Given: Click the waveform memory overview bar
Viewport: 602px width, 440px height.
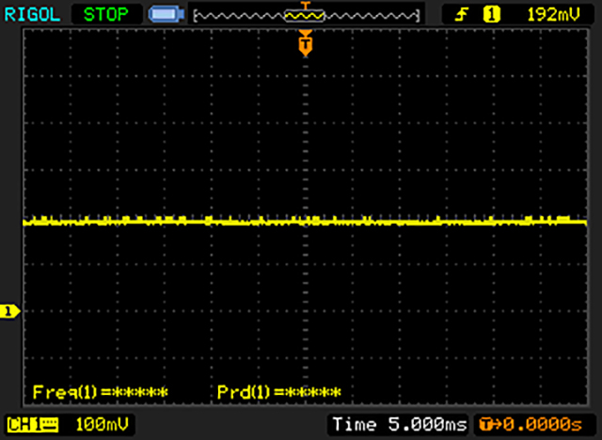Looking at the screenshot, I should click(307, 15).
